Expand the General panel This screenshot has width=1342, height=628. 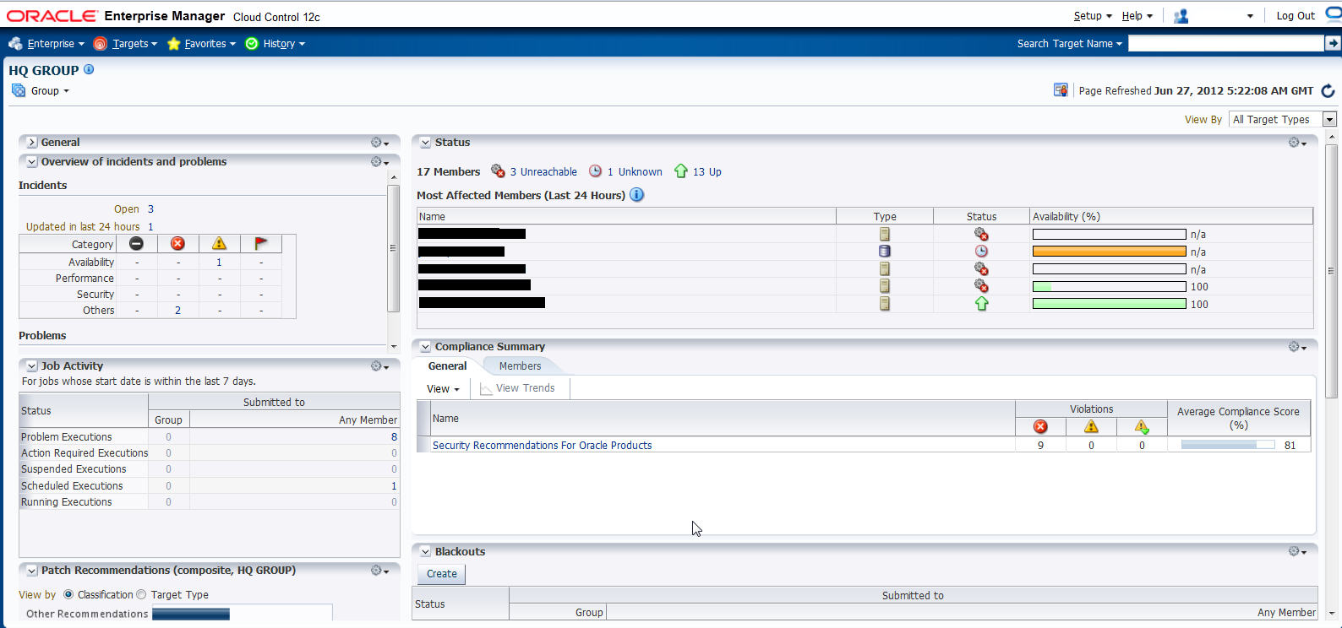[x=32, y=143]
